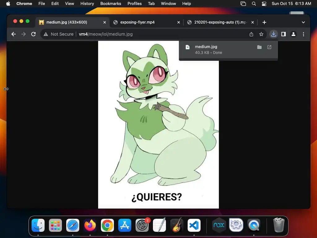Viewport: 317px width, 238px height.
Task: Open Visual Studio Code from the Dock
Action: pos(194,225)
